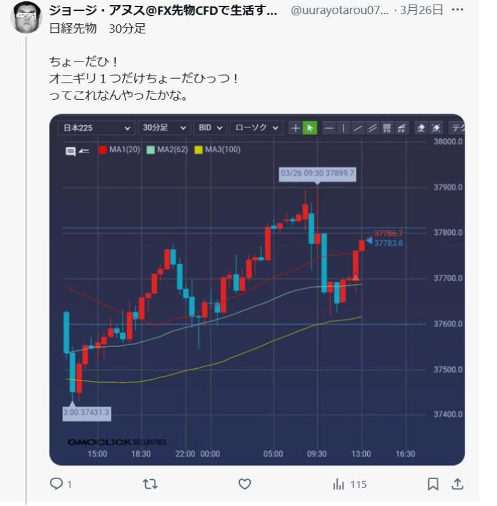Screen dimensions: 497x506
Task: Select the vertical line drawing tool
Action: click(343, 128)
